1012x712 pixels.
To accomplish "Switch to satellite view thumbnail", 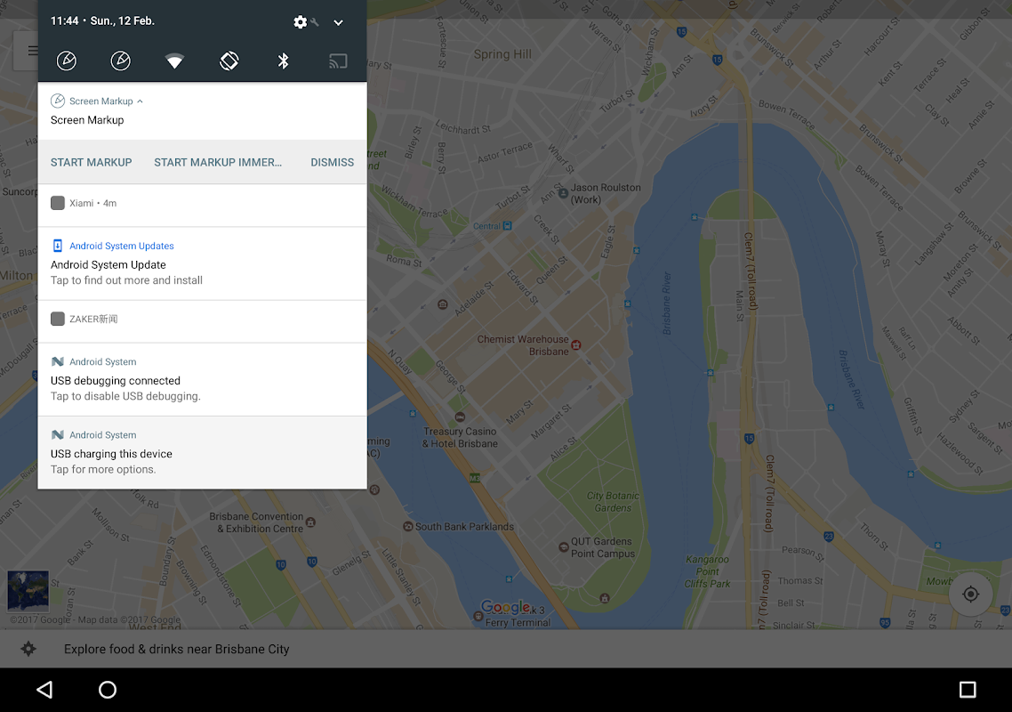I will coord(28,591).
